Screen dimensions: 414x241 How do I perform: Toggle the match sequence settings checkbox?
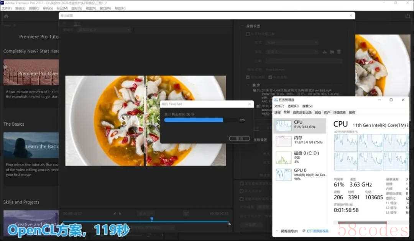pyautogui.click(x=248, y=34)
